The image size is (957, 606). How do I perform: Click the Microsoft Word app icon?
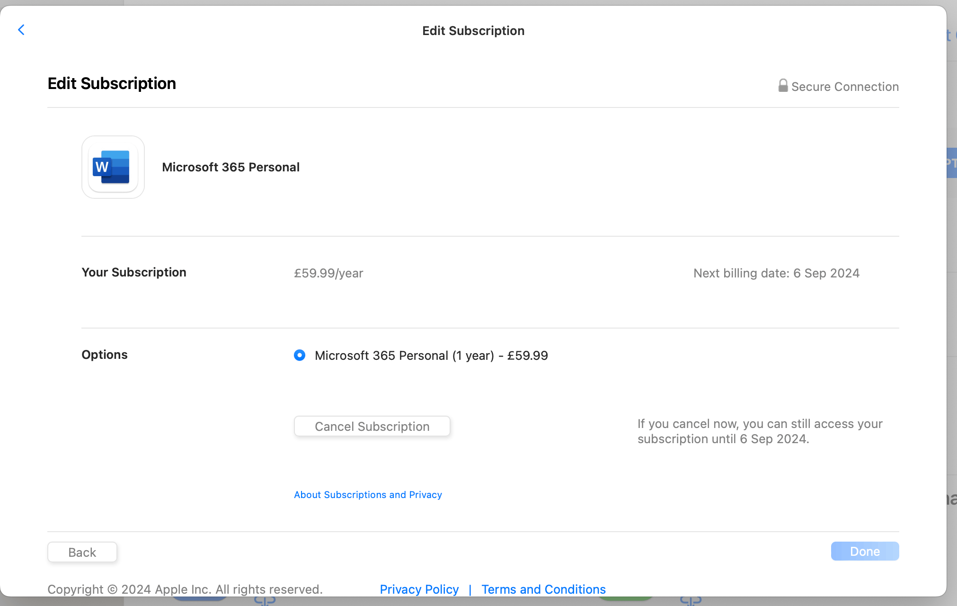(113, 167)
